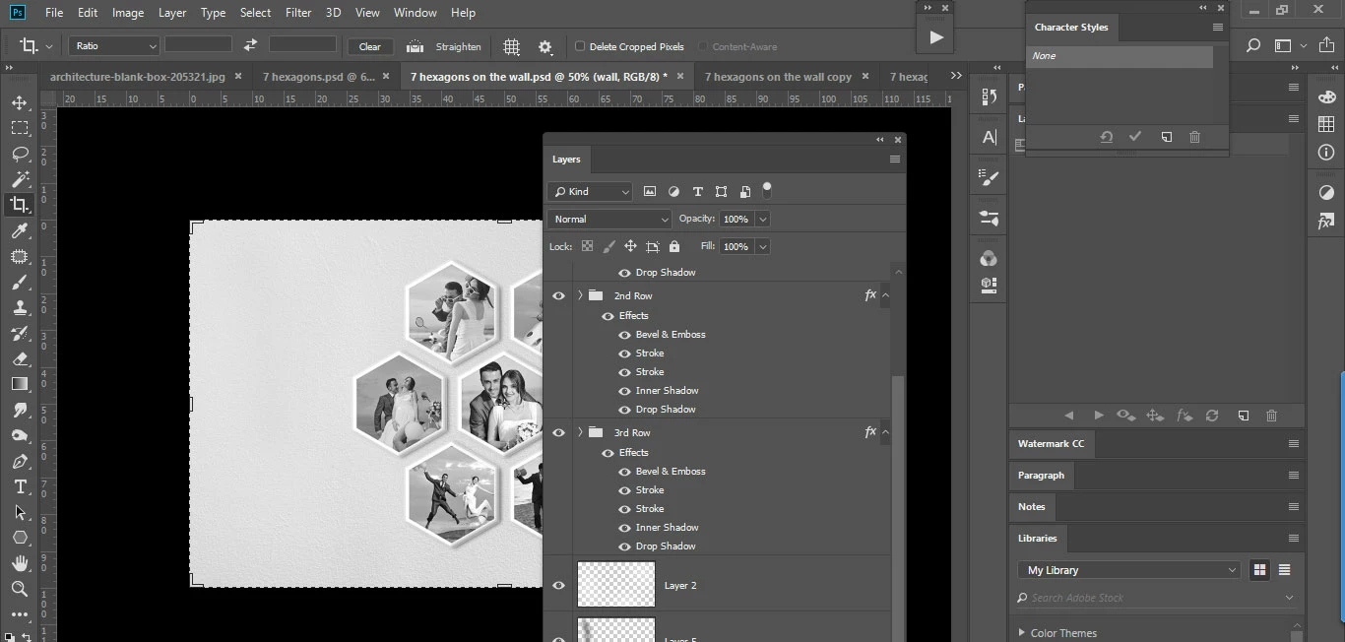Select the Magic Wand tool
The width and height of the screenshot is (1345, 642).
(x=20, y=179)
